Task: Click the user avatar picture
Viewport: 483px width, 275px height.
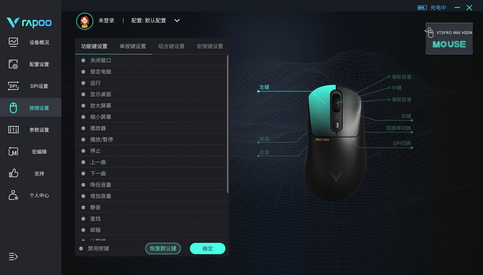Action: pyautogui.click(x=85, y=21)
